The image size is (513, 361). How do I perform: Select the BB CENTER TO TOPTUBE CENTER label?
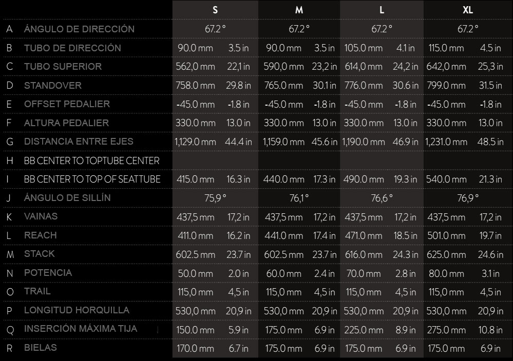91,161
